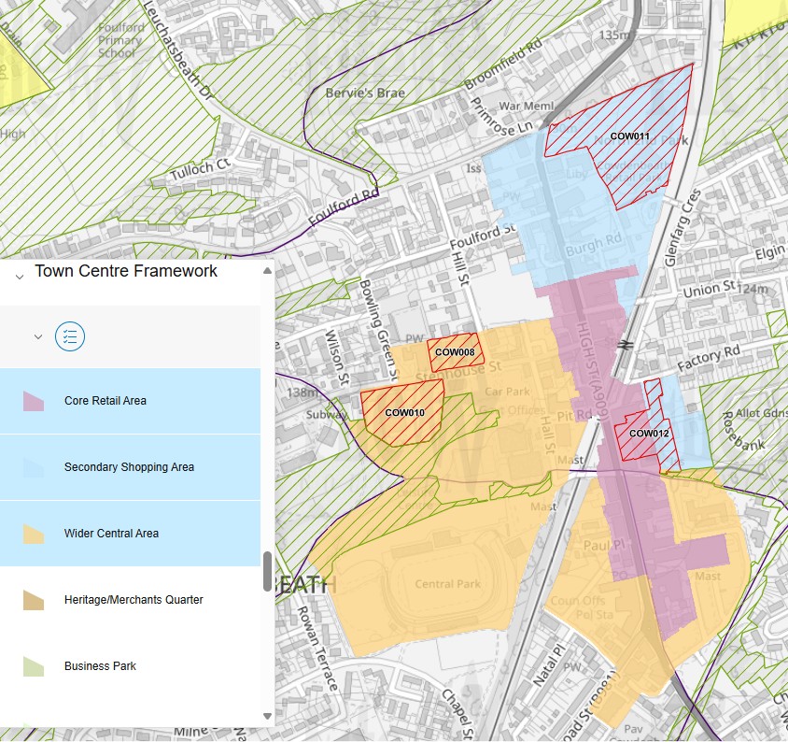
Task: Toggle the Core Retail Area layer row
Action: (130, 401)
